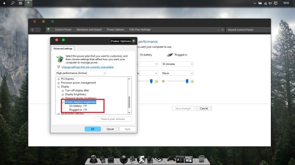295x165 pixels.
Task: Select the Processor power management label
Action: click(x=79, y=82)
